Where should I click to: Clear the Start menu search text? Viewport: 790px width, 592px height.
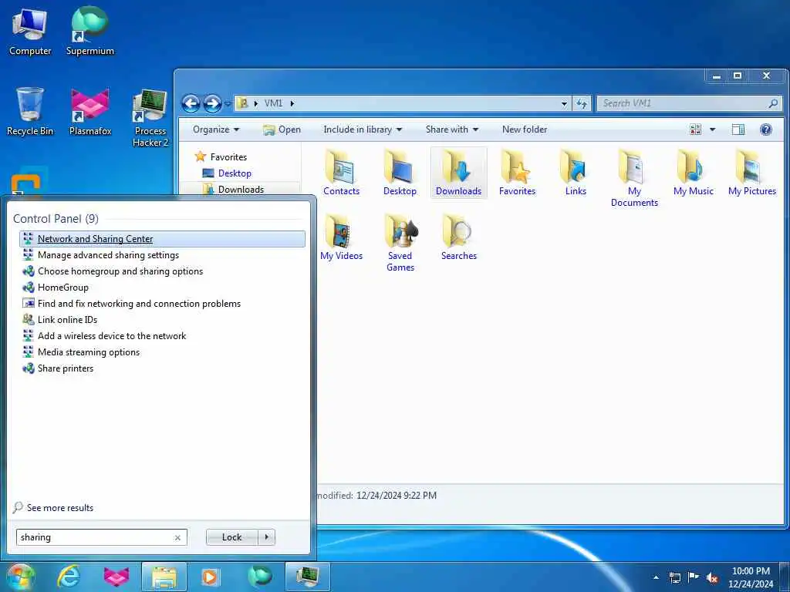coord(177,537)
